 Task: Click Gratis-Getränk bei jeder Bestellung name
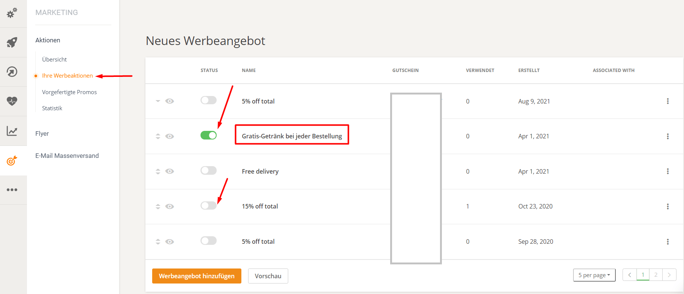292,136
